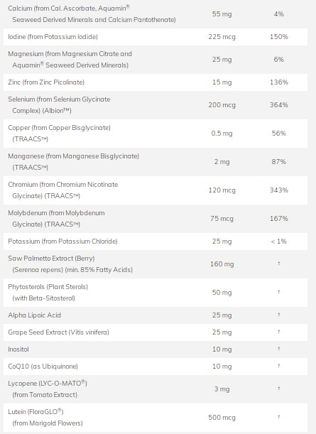Click dagger symbol in Lutein row
Screen dimensions: 316x434
pyautogui.click(x=279, y=417)
